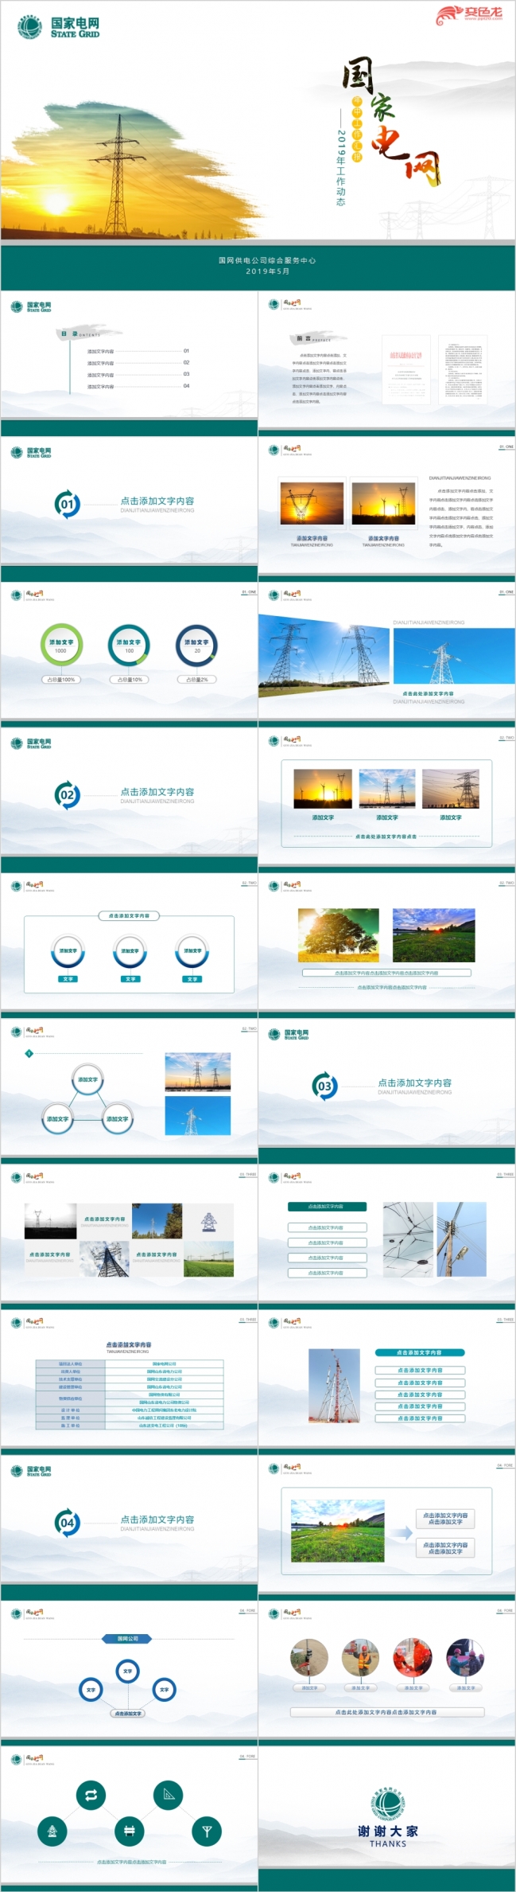
Task: Click the calligraphy title 国家电网
Action: tap(390, 121)
